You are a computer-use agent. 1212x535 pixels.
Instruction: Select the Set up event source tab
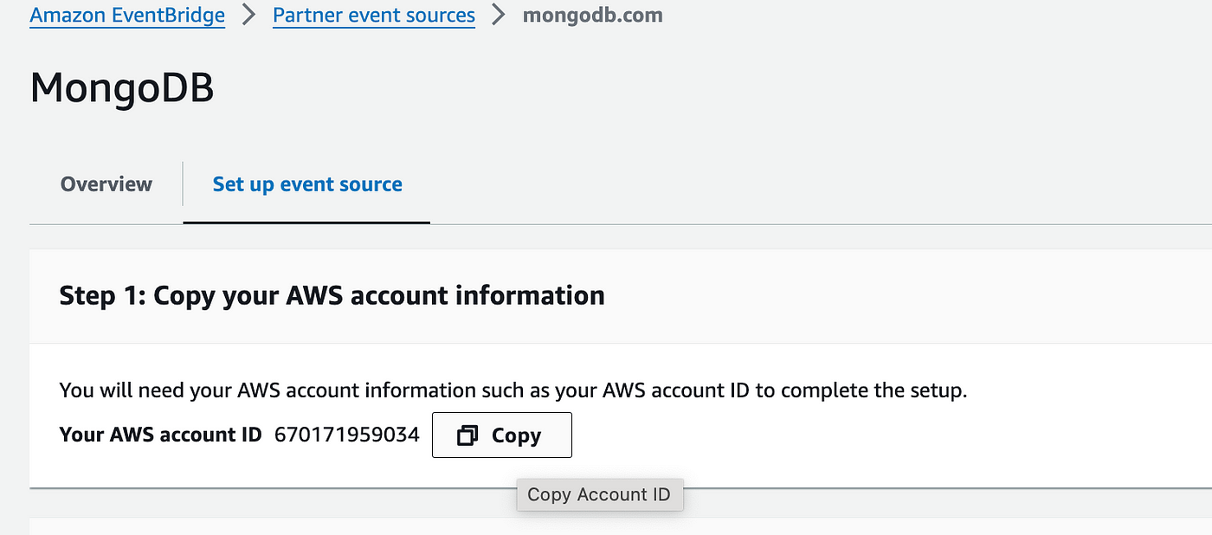(307, 184)
